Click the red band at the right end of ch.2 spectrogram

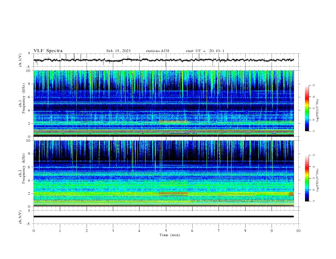[x=291, y=194]
